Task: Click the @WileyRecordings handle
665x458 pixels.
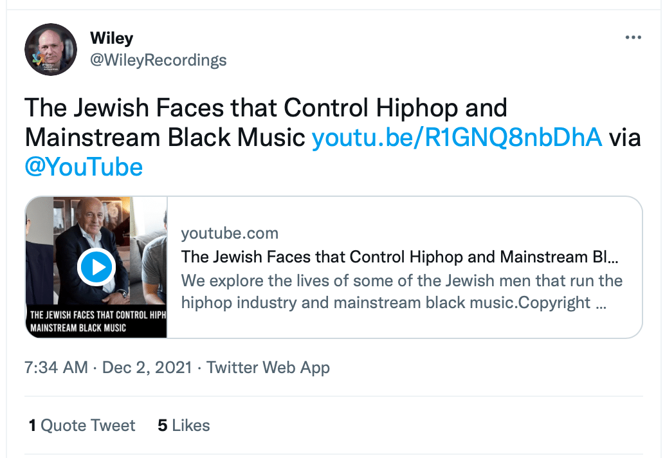Action: click(x=158, y=60)
